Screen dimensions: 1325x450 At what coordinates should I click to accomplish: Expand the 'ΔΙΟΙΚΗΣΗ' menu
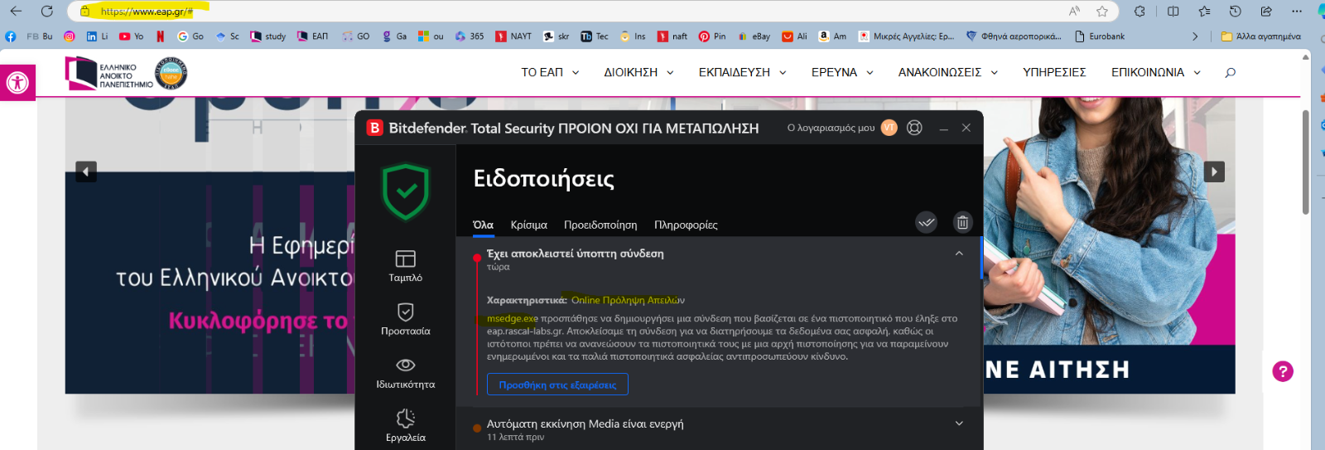click(x=638, y=73)
